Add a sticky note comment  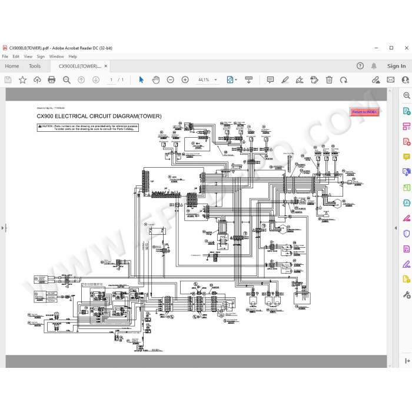pyautogui.click(x=270, y=79)
